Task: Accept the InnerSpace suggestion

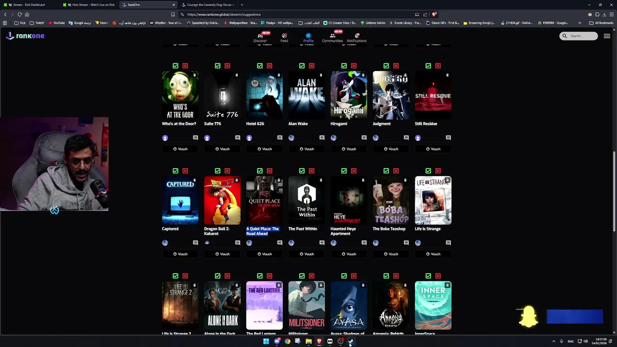Action: pyautogui.click(x=429, y=276)
